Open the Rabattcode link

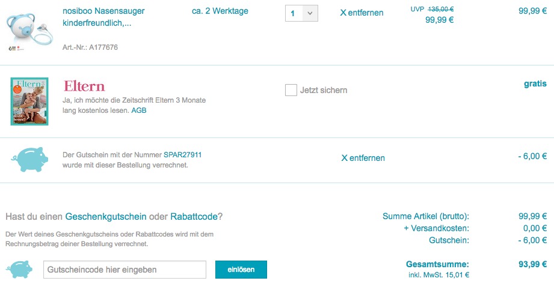tap(194, 216)
